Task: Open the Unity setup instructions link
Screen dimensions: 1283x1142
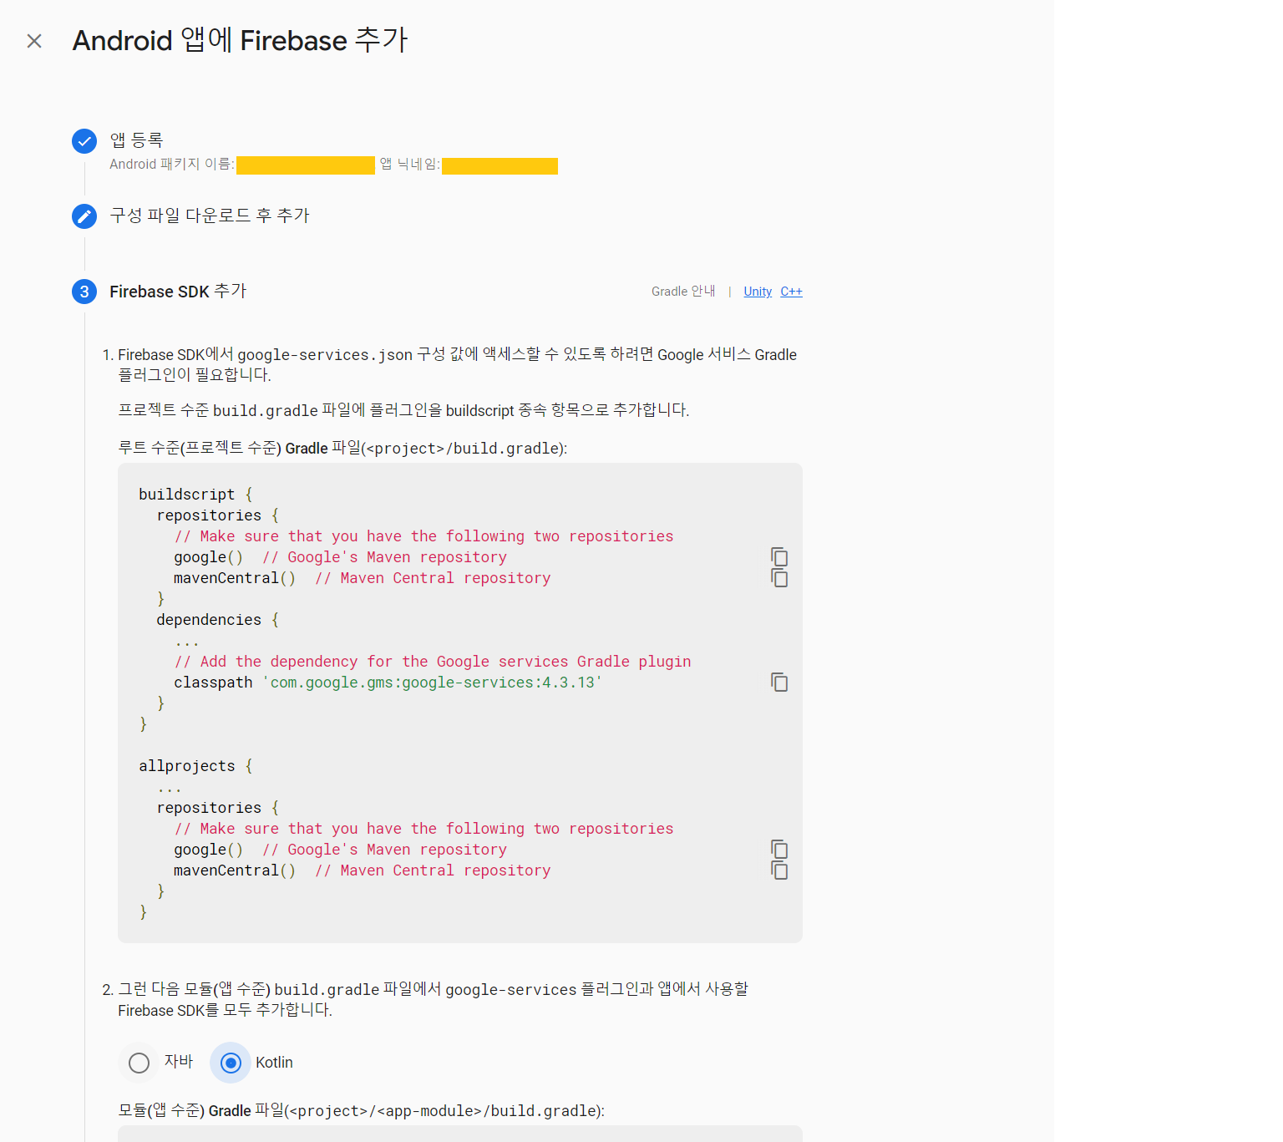Action: click(x=758, y=292)
